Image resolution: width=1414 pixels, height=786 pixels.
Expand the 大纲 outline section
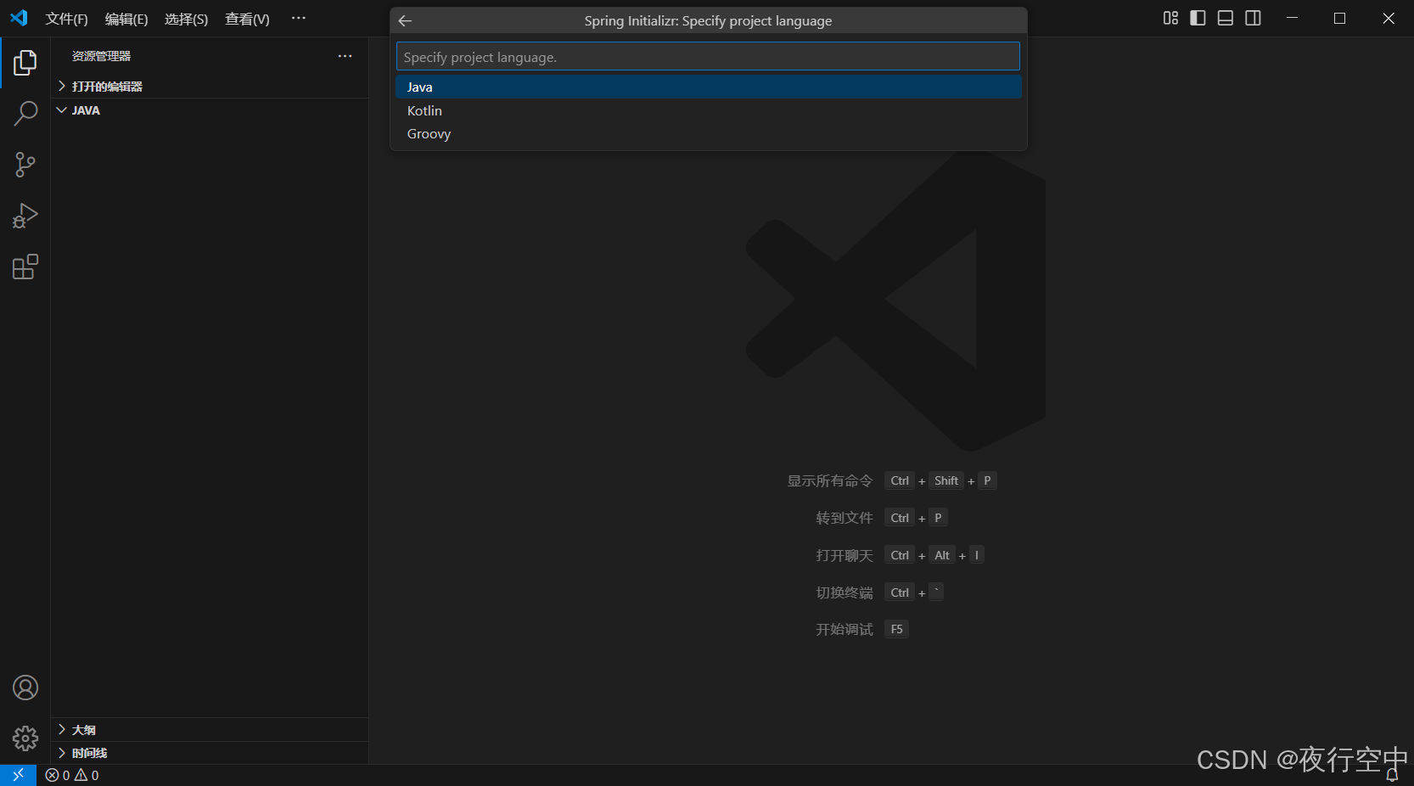coord(210,730)
